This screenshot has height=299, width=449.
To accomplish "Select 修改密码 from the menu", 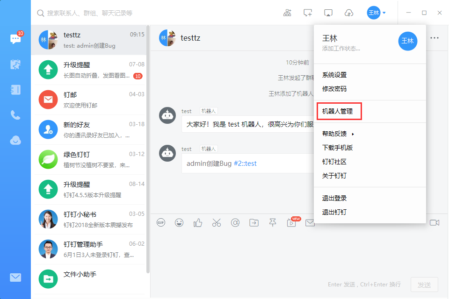I will (334, 89).
